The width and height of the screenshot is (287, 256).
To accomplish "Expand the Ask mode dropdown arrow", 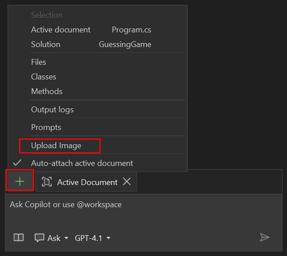I will [x=67, y=238].
